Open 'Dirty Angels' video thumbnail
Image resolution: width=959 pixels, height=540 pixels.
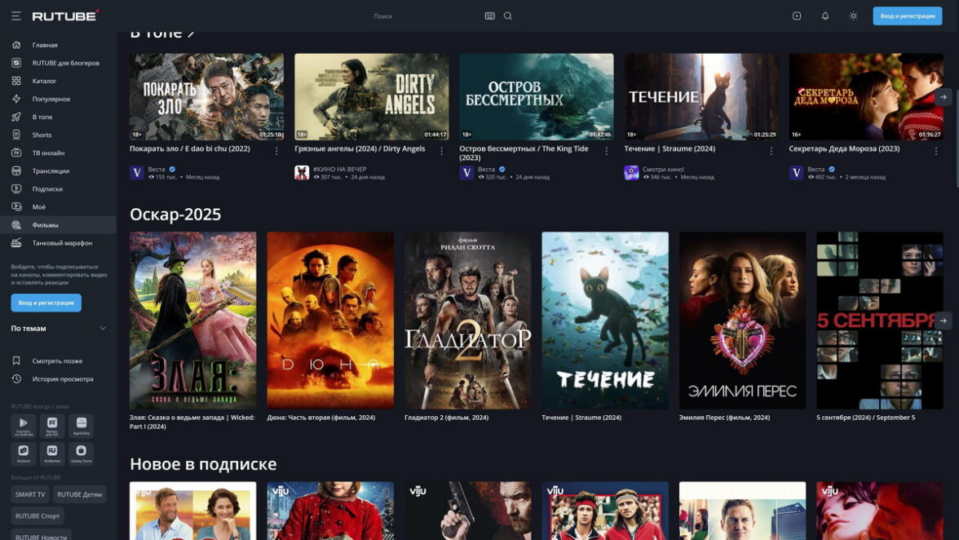click(371, 96)
